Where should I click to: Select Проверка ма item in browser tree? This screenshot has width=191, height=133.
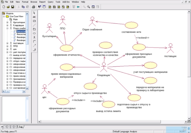(19, 82)
